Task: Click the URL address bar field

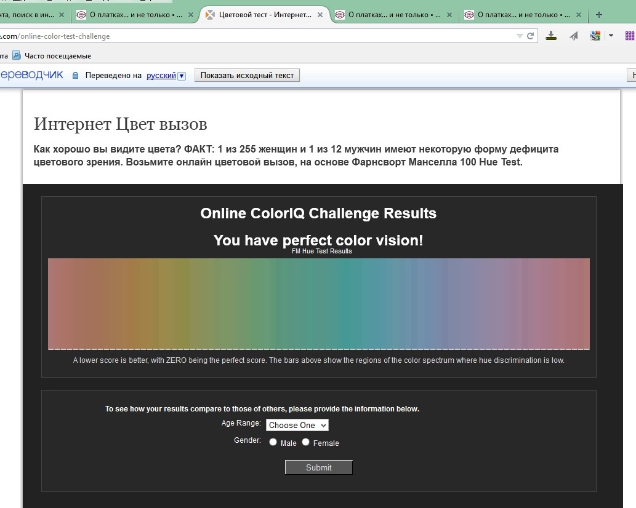Action: [246, 36]
